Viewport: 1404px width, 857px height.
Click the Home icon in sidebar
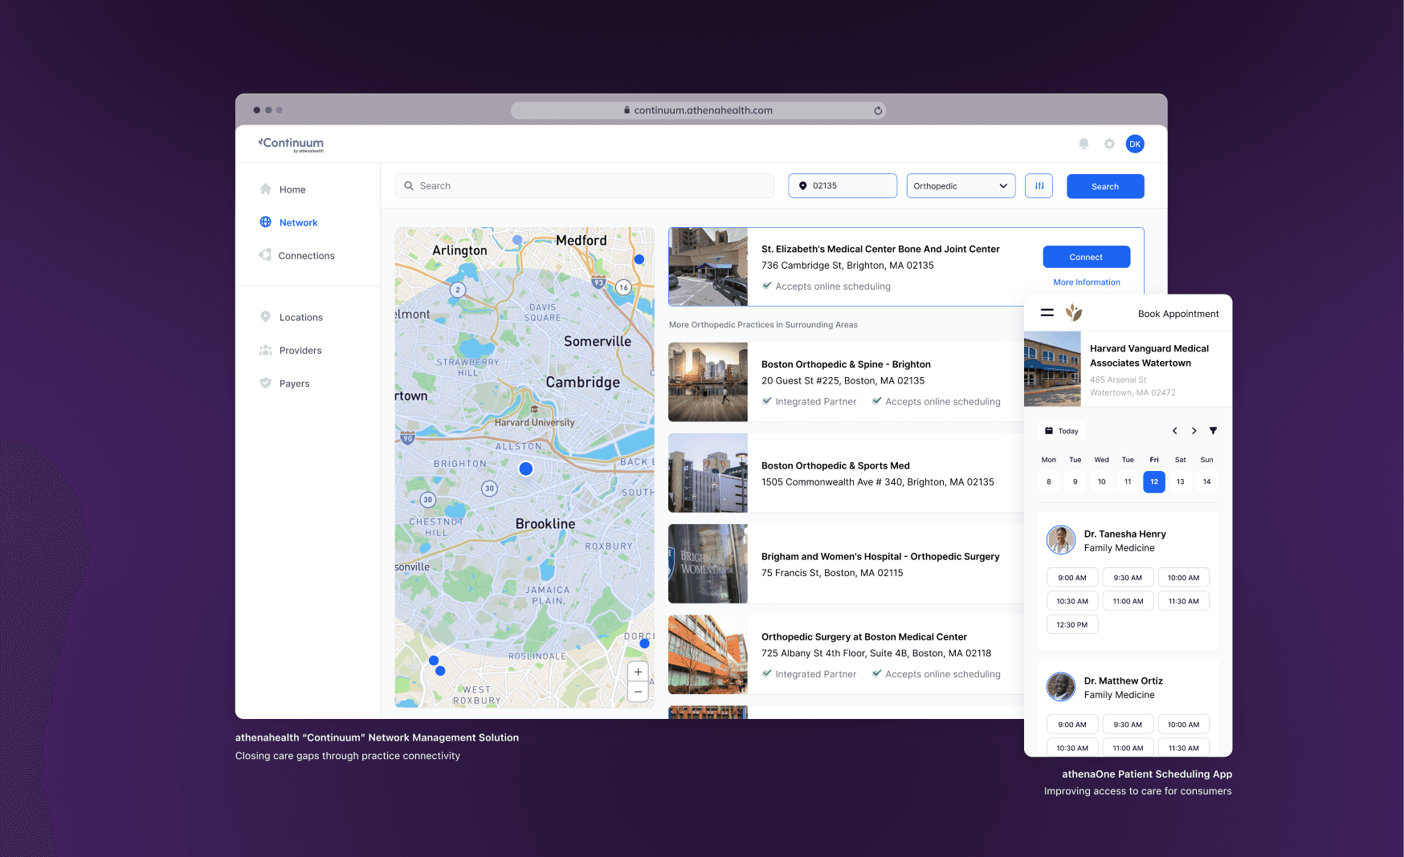click(x=266, y=189)
